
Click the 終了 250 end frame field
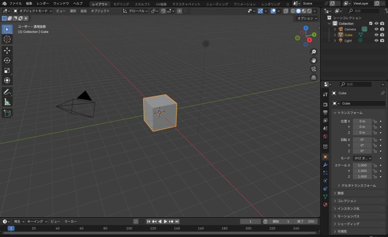[x=306, y=221]
